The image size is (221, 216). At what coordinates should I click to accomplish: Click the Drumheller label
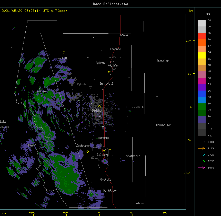coord(164,125)
